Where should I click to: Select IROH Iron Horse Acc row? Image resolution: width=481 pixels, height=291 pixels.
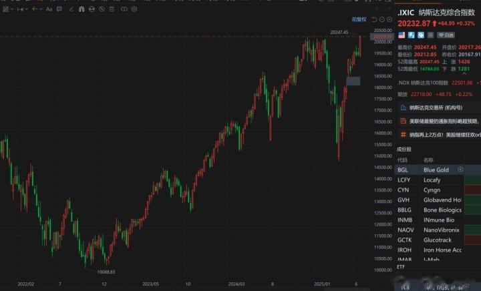438,250
